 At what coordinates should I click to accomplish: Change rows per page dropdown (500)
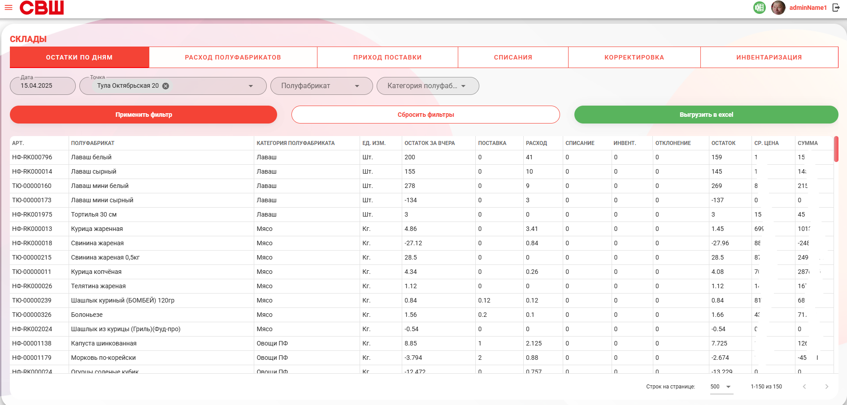(721, 387)
